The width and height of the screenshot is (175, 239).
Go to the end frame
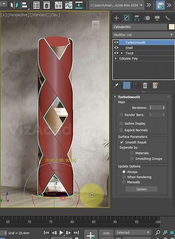coord(76,233)
